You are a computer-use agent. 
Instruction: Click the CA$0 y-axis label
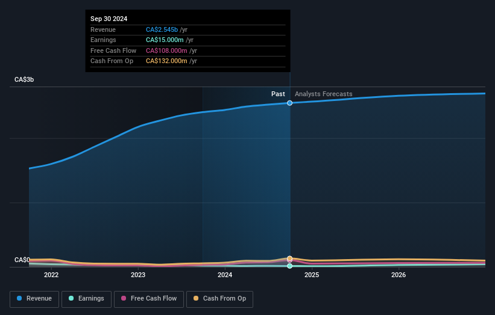tap(22, 260)
